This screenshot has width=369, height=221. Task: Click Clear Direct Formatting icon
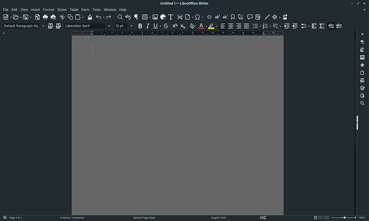pos(193,26)
